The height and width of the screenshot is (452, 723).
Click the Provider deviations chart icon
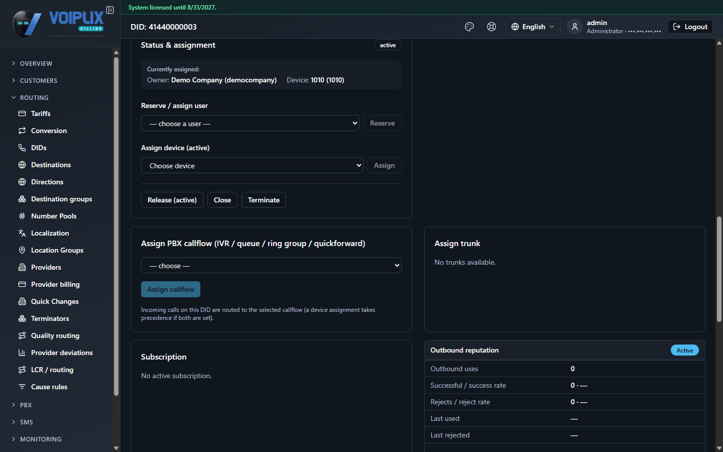(x=22, y=353)
